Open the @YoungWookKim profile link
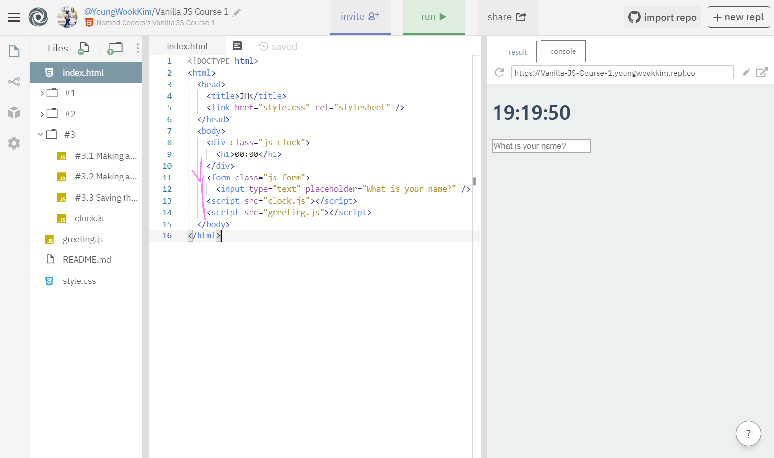The image size is (774, 458). tap(118, 11)
